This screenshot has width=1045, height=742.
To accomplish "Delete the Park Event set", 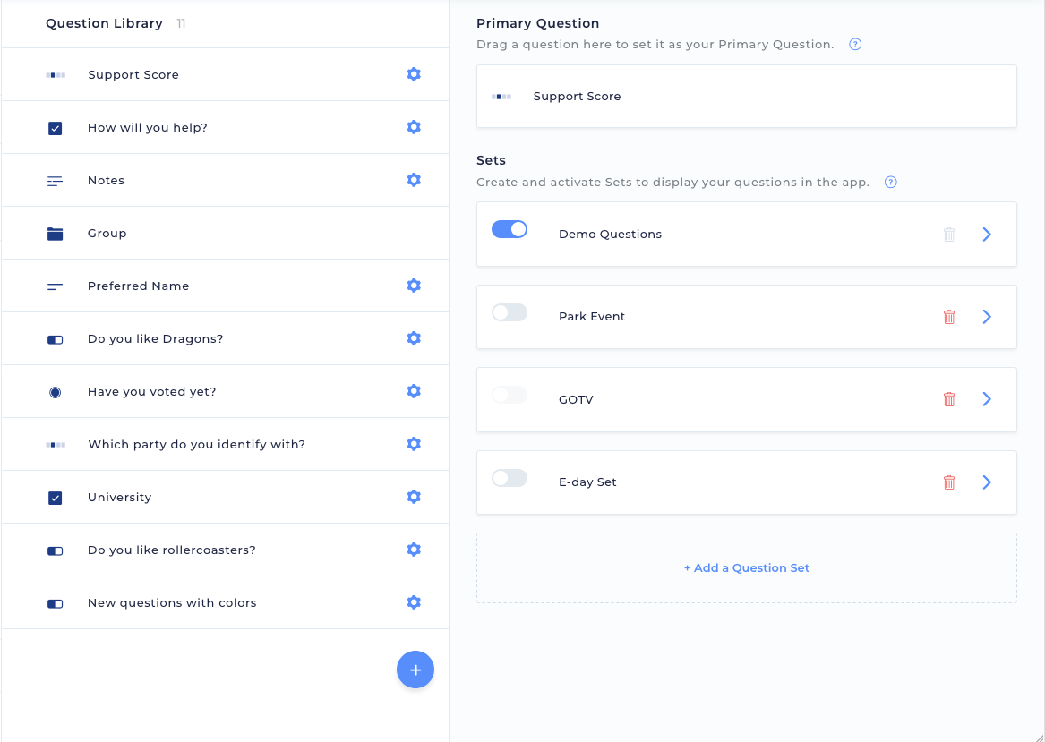I will coord(948,316).
